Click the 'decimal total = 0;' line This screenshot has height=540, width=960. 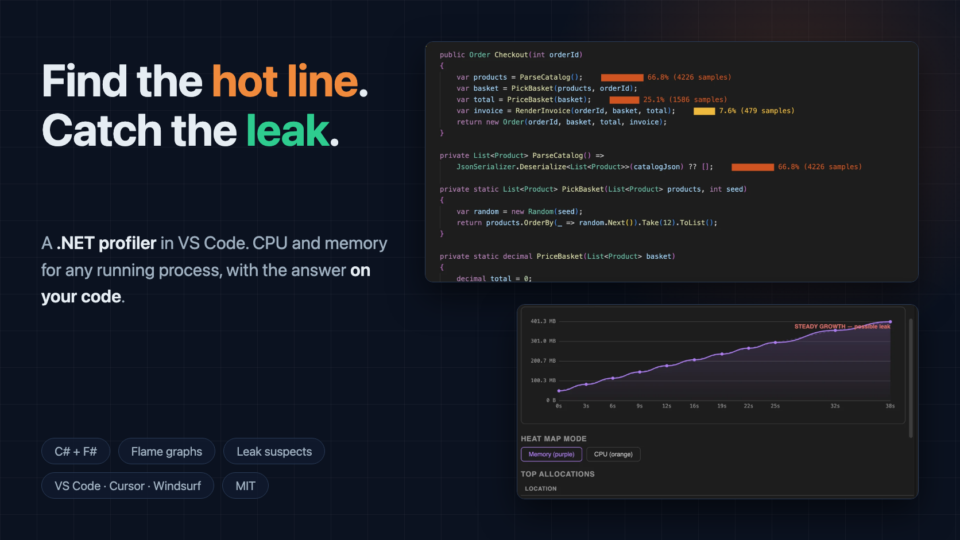coord(494,279)
